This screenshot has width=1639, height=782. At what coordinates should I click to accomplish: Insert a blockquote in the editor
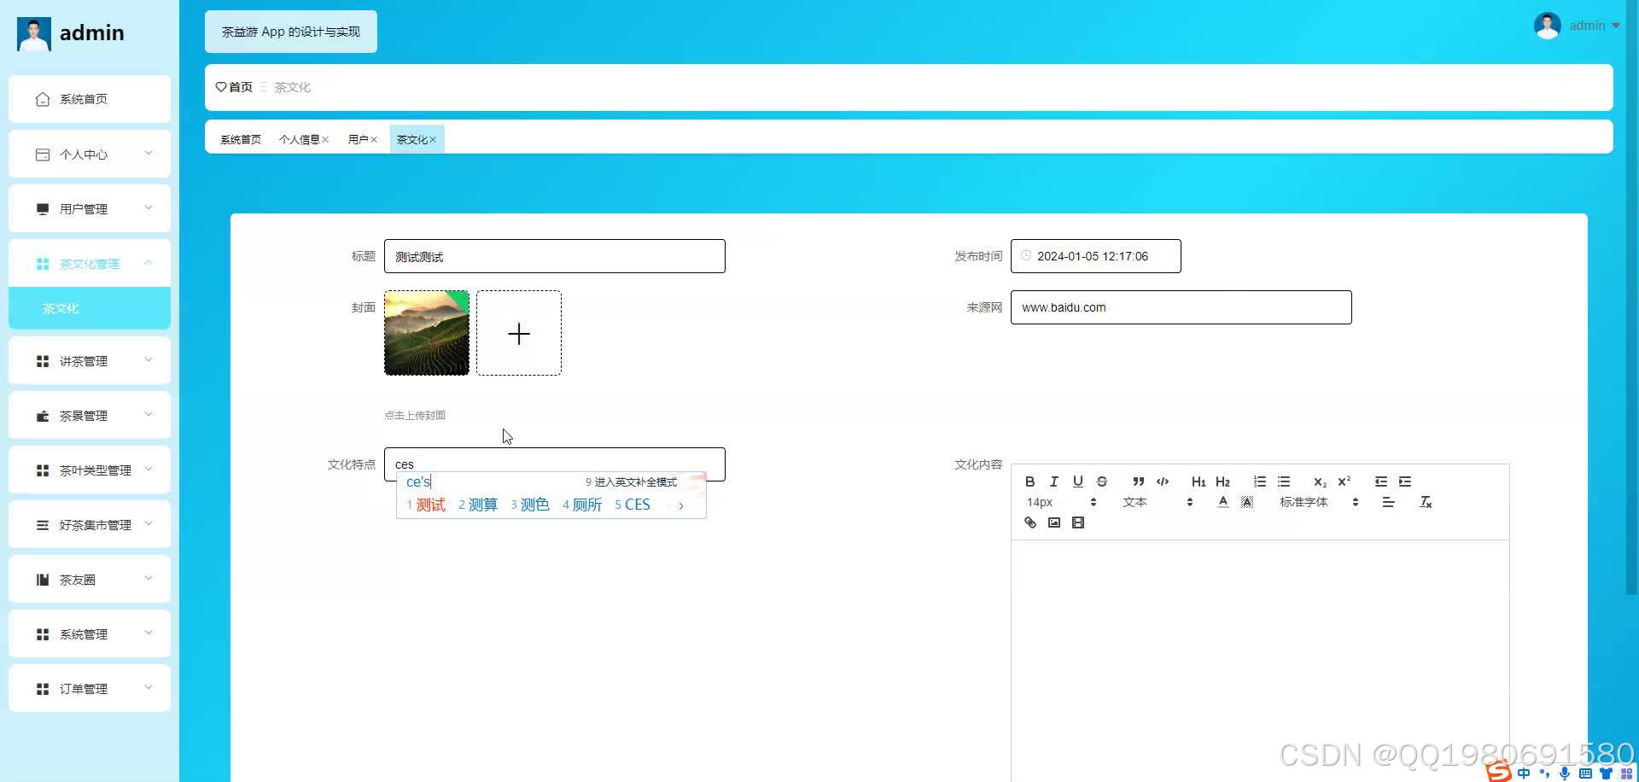pos(1139,481)
